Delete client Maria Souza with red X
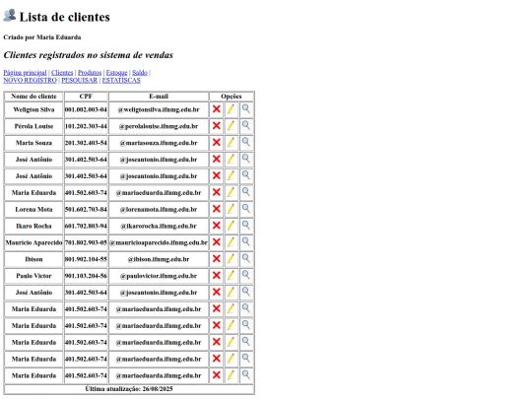 tap(217, 143)
